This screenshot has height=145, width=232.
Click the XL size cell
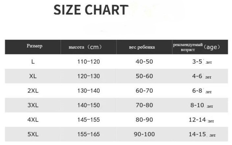(33, 76)
